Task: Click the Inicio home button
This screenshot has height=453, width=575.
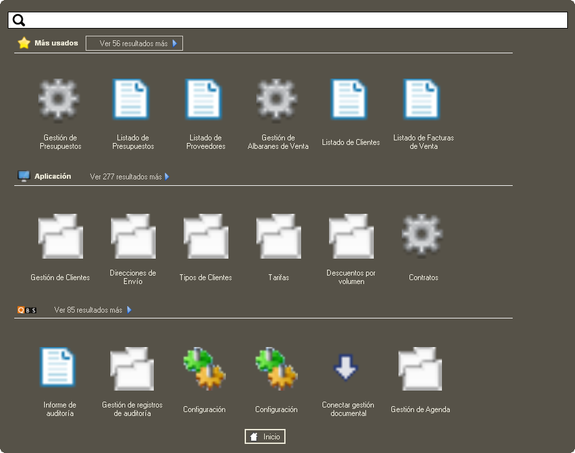Action: [x=265, y=437]
